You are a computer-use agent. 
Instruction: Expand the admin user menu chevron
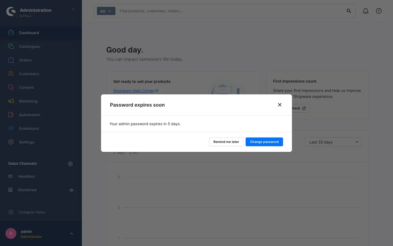[x=72, y=234]
